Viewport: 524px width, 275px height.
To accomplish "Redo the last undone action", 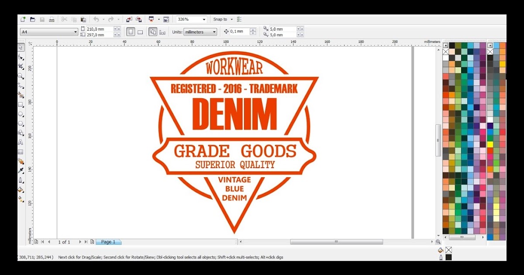I will (111, 19).
